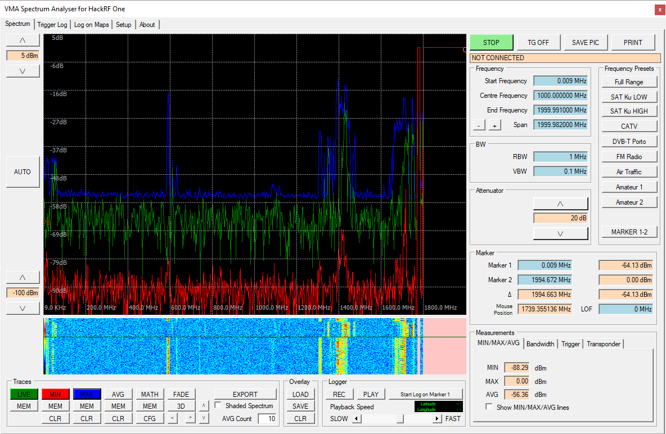Switch to the Trigger Log tab

point(52,24)
